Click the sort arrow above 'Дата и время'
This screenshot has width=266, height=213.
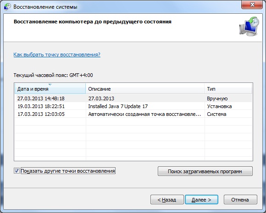point(50,84)
